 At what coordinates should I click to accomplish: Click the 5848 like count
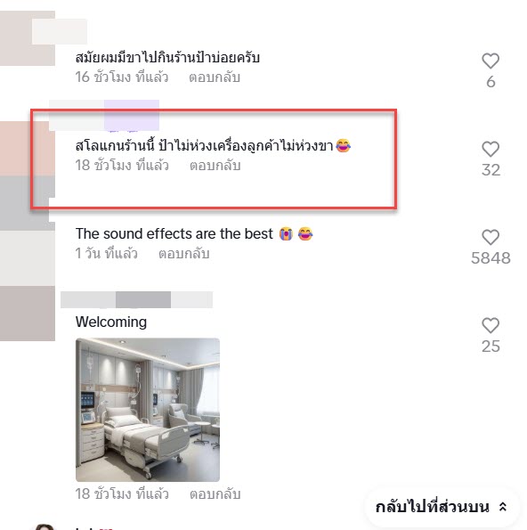click(491, 258)
